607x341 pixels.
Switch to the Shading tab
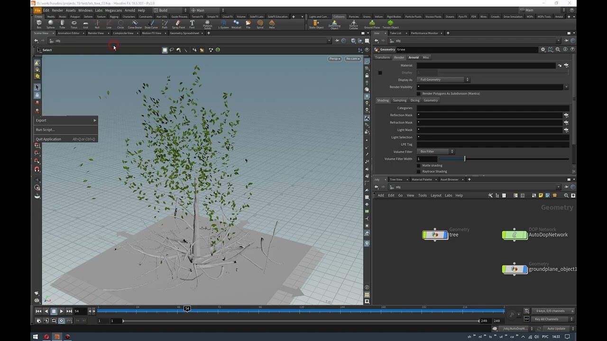click(383, 100)
